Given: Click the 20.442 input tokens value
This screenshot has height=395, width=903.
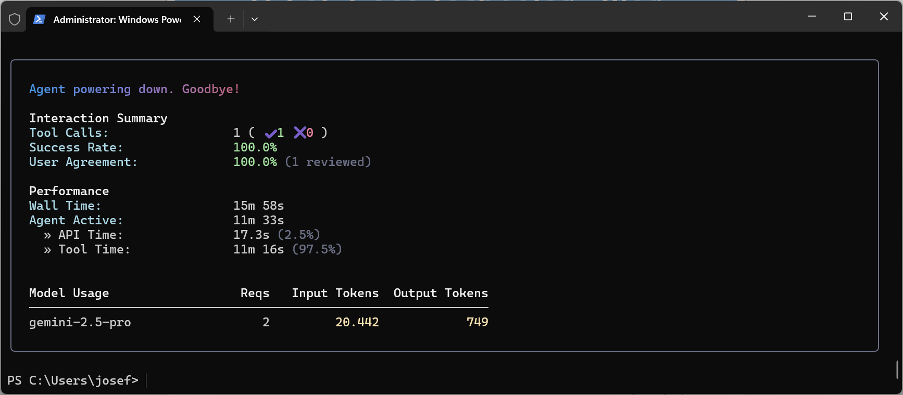Looking at the screenshot, I should point(357,322).
